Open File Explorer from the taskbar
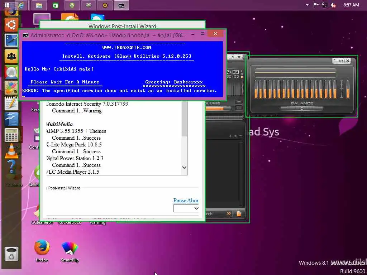Viewport: 367px width, 275px height. coord(39,6)
